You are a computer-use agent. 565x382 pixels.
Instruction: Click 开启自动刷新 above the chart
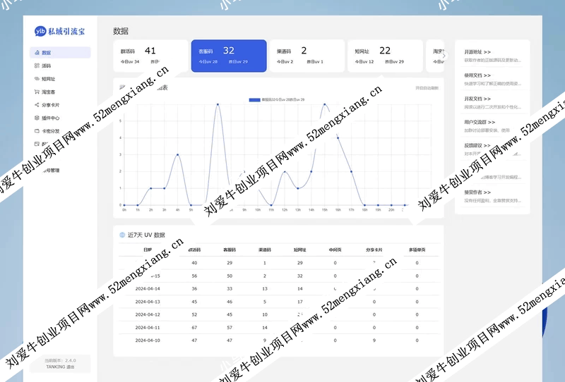point(427,88)
